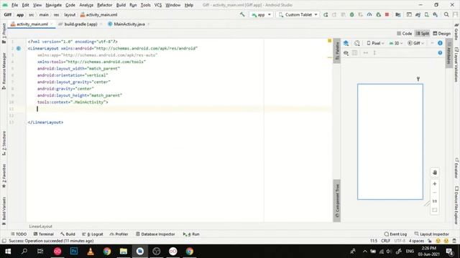Open the Device File Explorer tool window
This screenshot has width=460, height=258.
456,206
